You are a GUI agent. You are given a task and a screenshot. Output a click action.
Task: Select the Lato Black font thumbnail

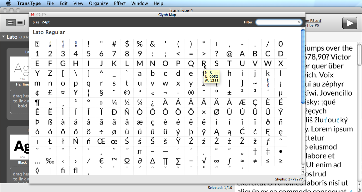19,147
